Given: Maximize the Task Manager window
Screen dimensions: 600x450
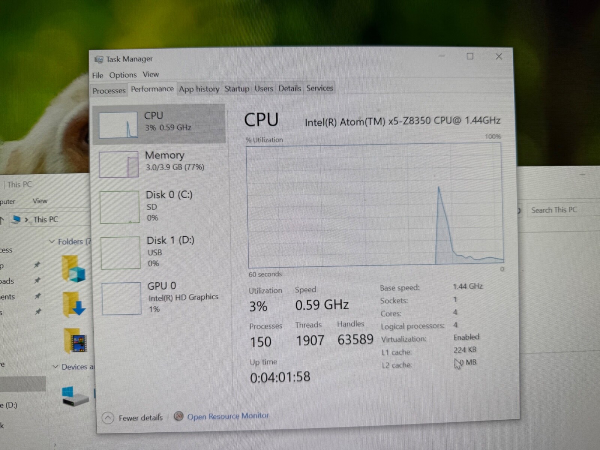Looking at the screenshot, I should point(470,56).
